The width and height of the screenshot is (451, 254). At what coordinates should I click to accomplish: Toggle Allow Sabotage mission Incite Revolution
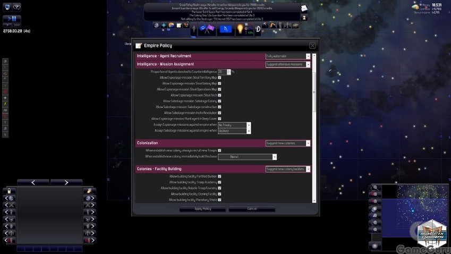pyautogui.click(x=219, y=113)
